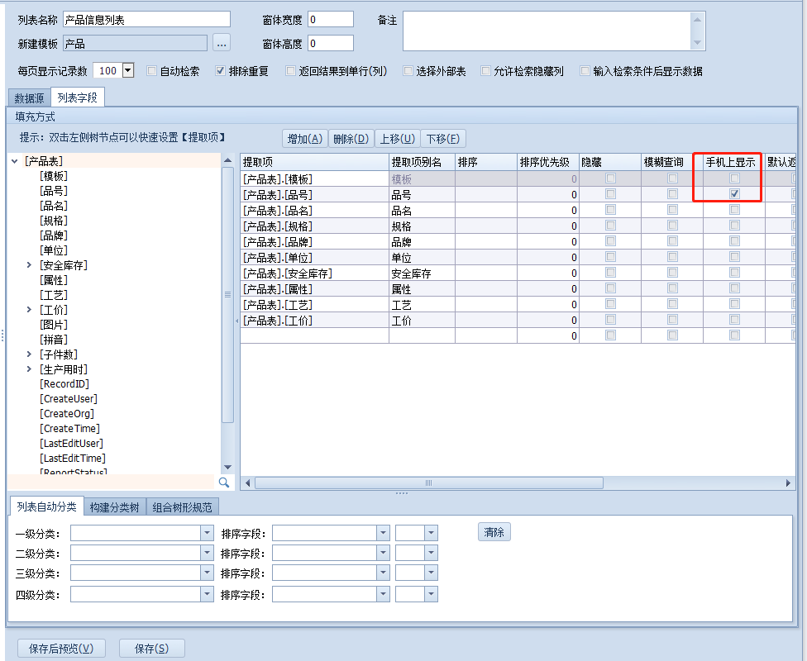The image size is (807, 661).
Task: Click the ellipsis browse button beside 新建模板
Action: point(221,43)
